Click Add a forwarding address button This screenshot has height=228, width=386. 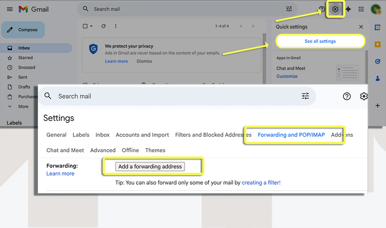(150, 166)
